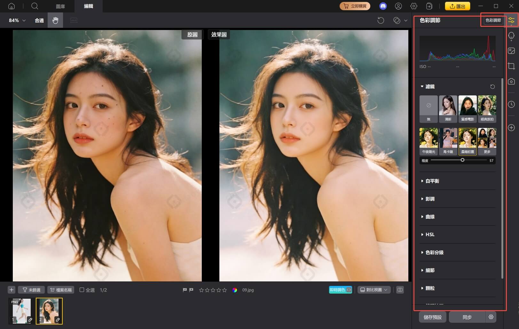The image size is (519, 329).
Task: Click the reject flag icon
Action: click(191, 290)
